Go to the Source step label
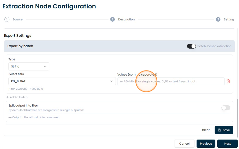The height and width of the screenshot is (149, 239). coord(18,19)
